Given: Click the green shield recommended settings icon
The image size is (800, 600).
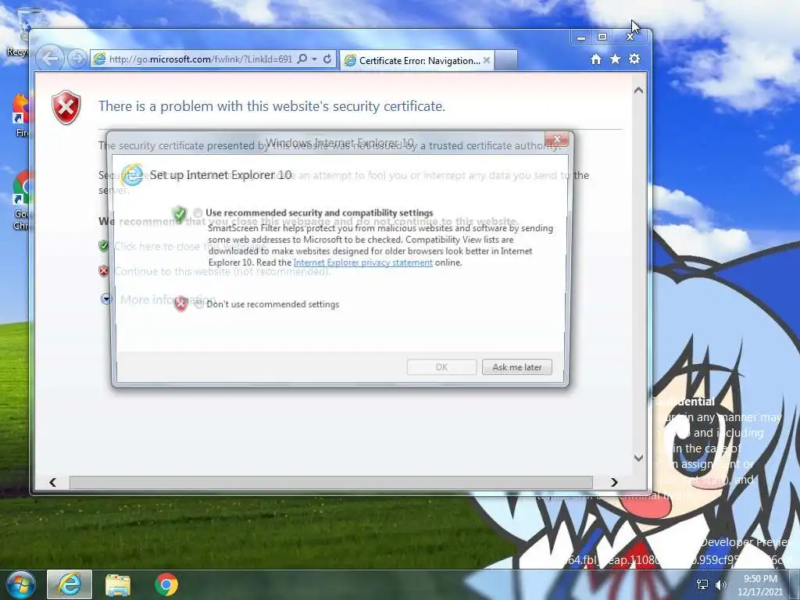Looking at the screenshot, I should pos(180,214).
